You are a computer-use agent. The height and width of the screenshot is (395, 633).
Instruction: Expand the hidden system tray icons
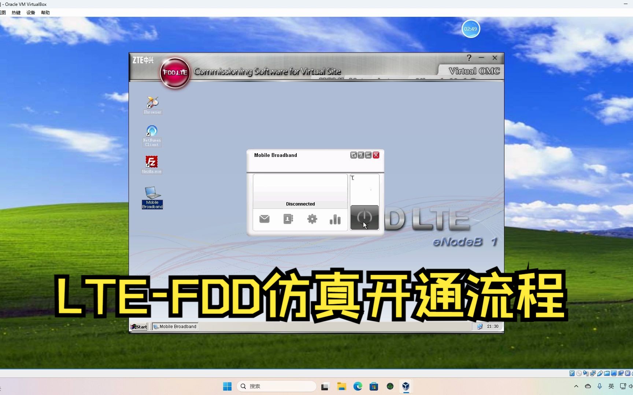coord(576,386)
